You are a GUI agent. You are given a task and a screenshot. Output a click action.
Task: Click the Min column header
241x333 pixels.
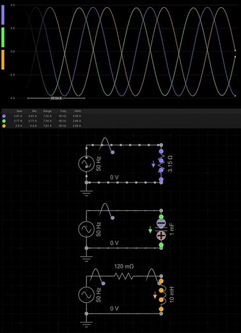(x=35, y=111)
